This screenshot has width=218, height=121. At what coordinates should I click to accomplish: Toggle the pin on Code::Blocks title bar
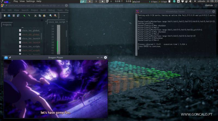(6, 5)
